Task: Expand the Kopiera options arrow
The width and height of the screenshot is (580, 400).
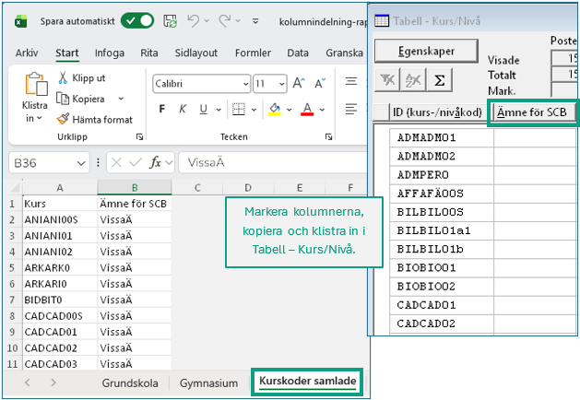Action: pos(121,99)
